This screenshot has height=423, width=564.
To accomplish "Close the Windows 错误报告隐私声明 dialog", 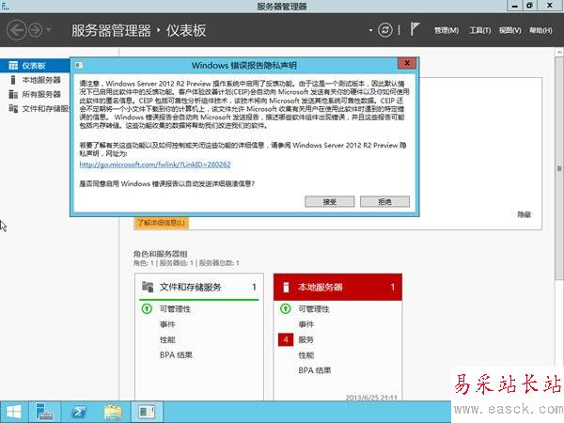I will click(x=407, y=63).
